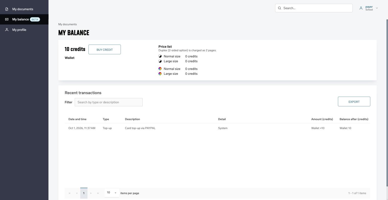The height and width of the screenshot is (200, 388).
Task: Expand the payer account dropdown chevron
Action: pos(377,8)
